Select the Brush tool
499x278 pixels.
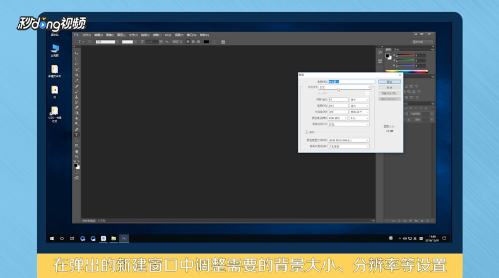pos(77,92)
